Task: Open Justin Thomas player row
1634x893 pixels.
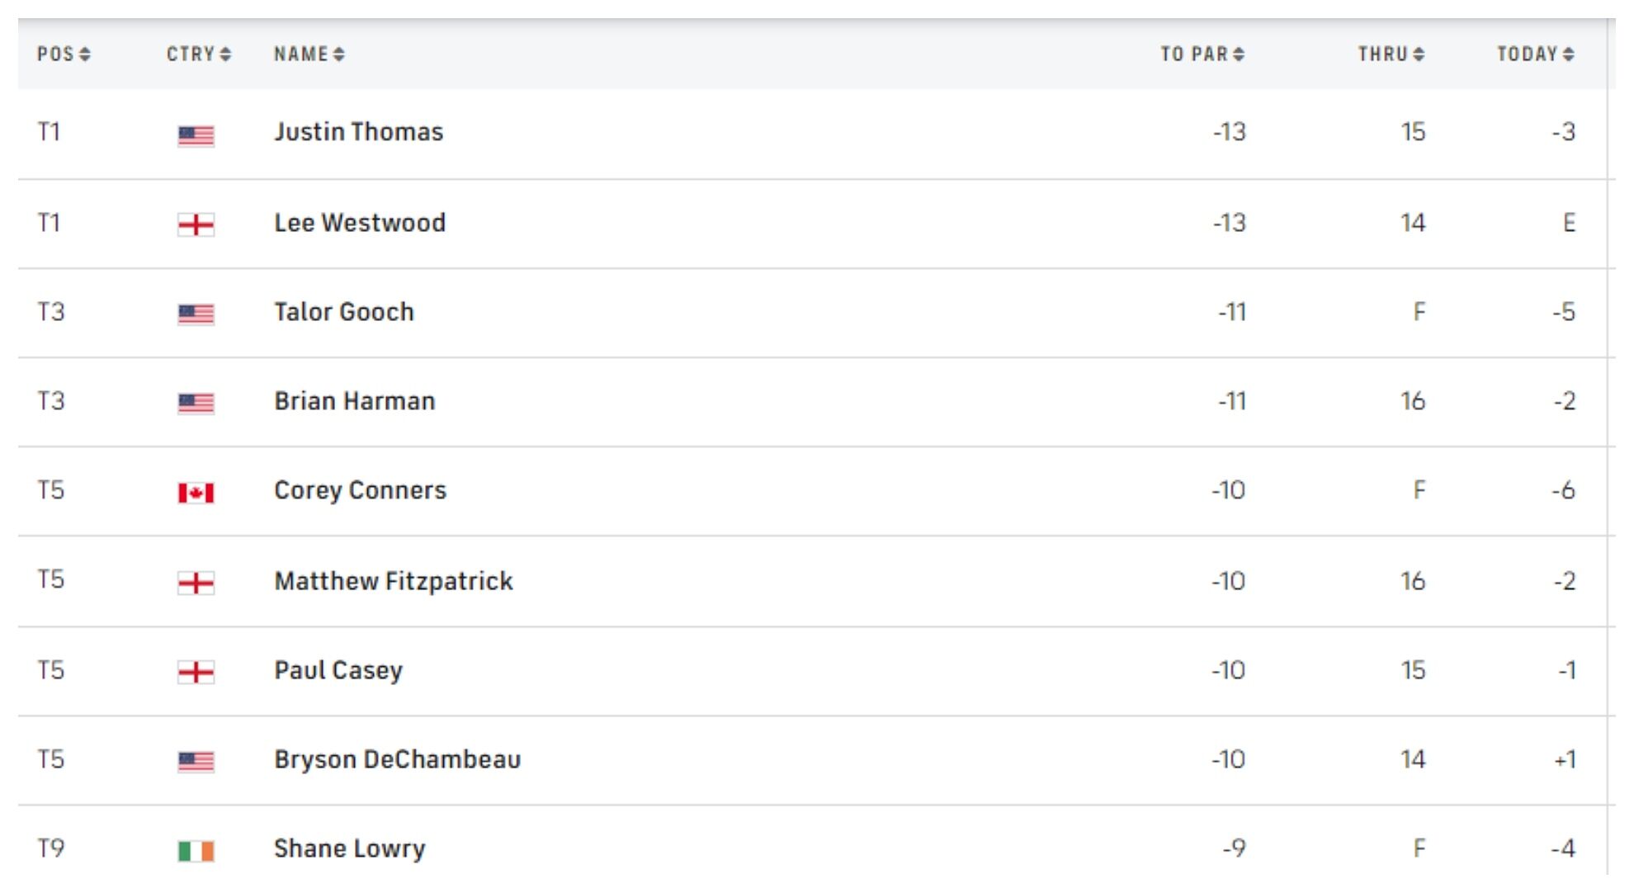Action: pos(358,132)
